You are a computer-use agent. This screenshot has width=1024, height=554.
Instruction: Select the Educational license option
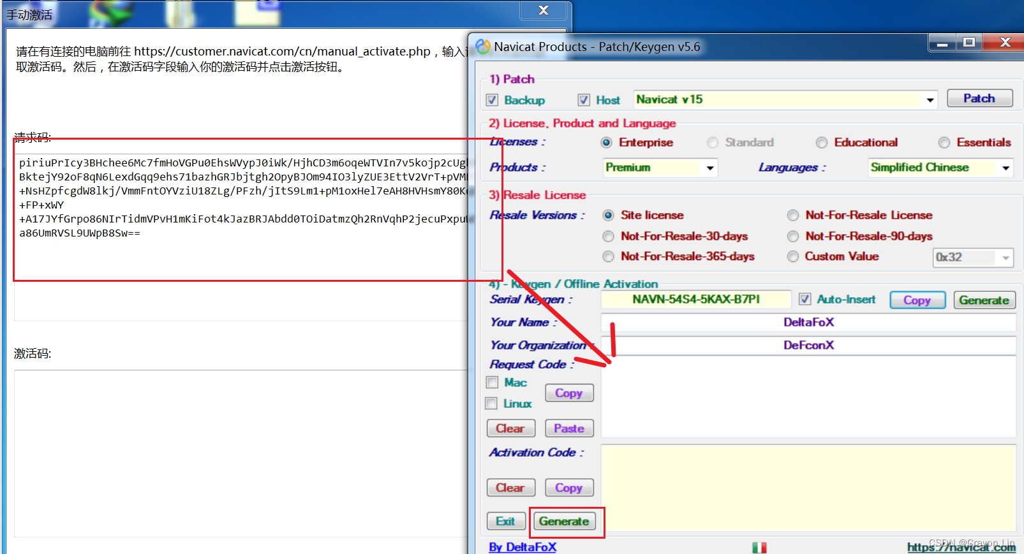[x=822, y=143]
